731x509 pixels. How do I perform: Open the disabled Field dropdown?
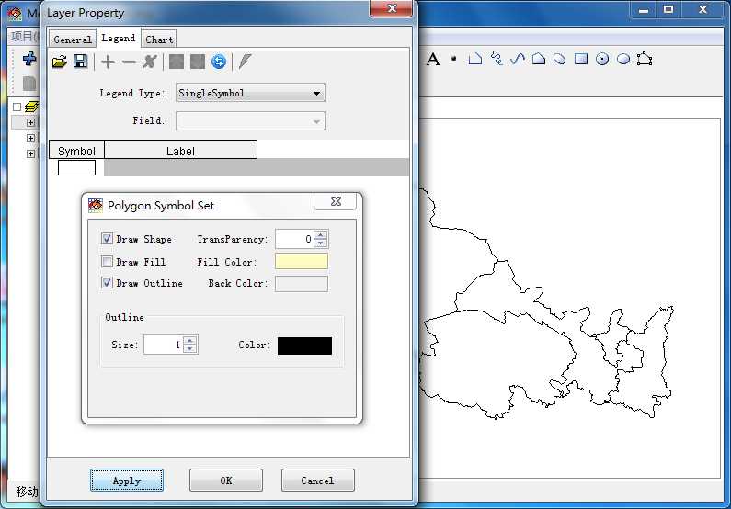pos(250,121)
